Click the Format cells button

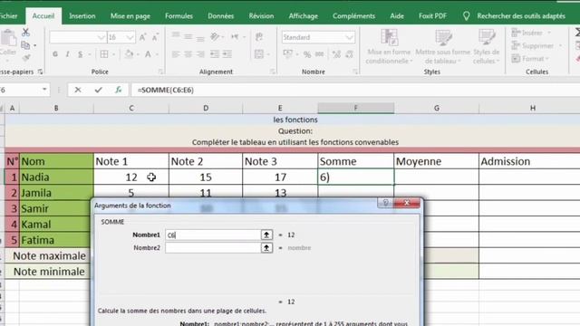pos(530,58)
